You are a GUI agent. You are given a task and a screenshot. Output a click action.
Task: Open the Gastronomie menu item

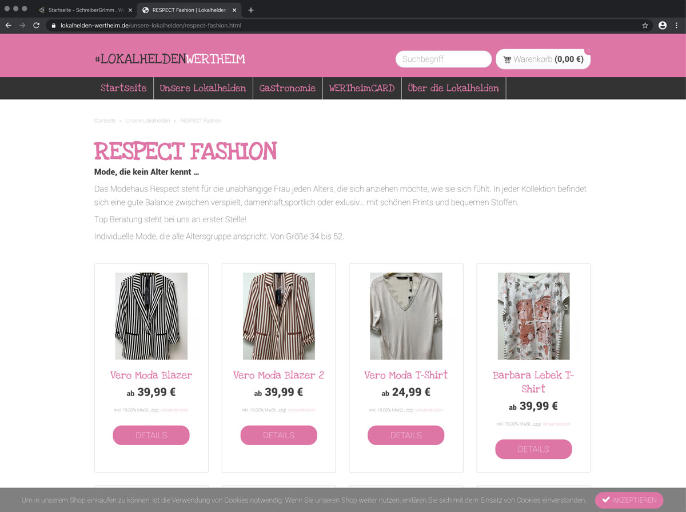287,88
